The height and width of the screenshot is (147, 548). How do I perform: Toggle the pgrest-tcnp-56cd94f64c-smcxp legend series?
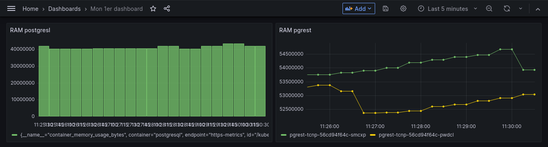(328, 135)
